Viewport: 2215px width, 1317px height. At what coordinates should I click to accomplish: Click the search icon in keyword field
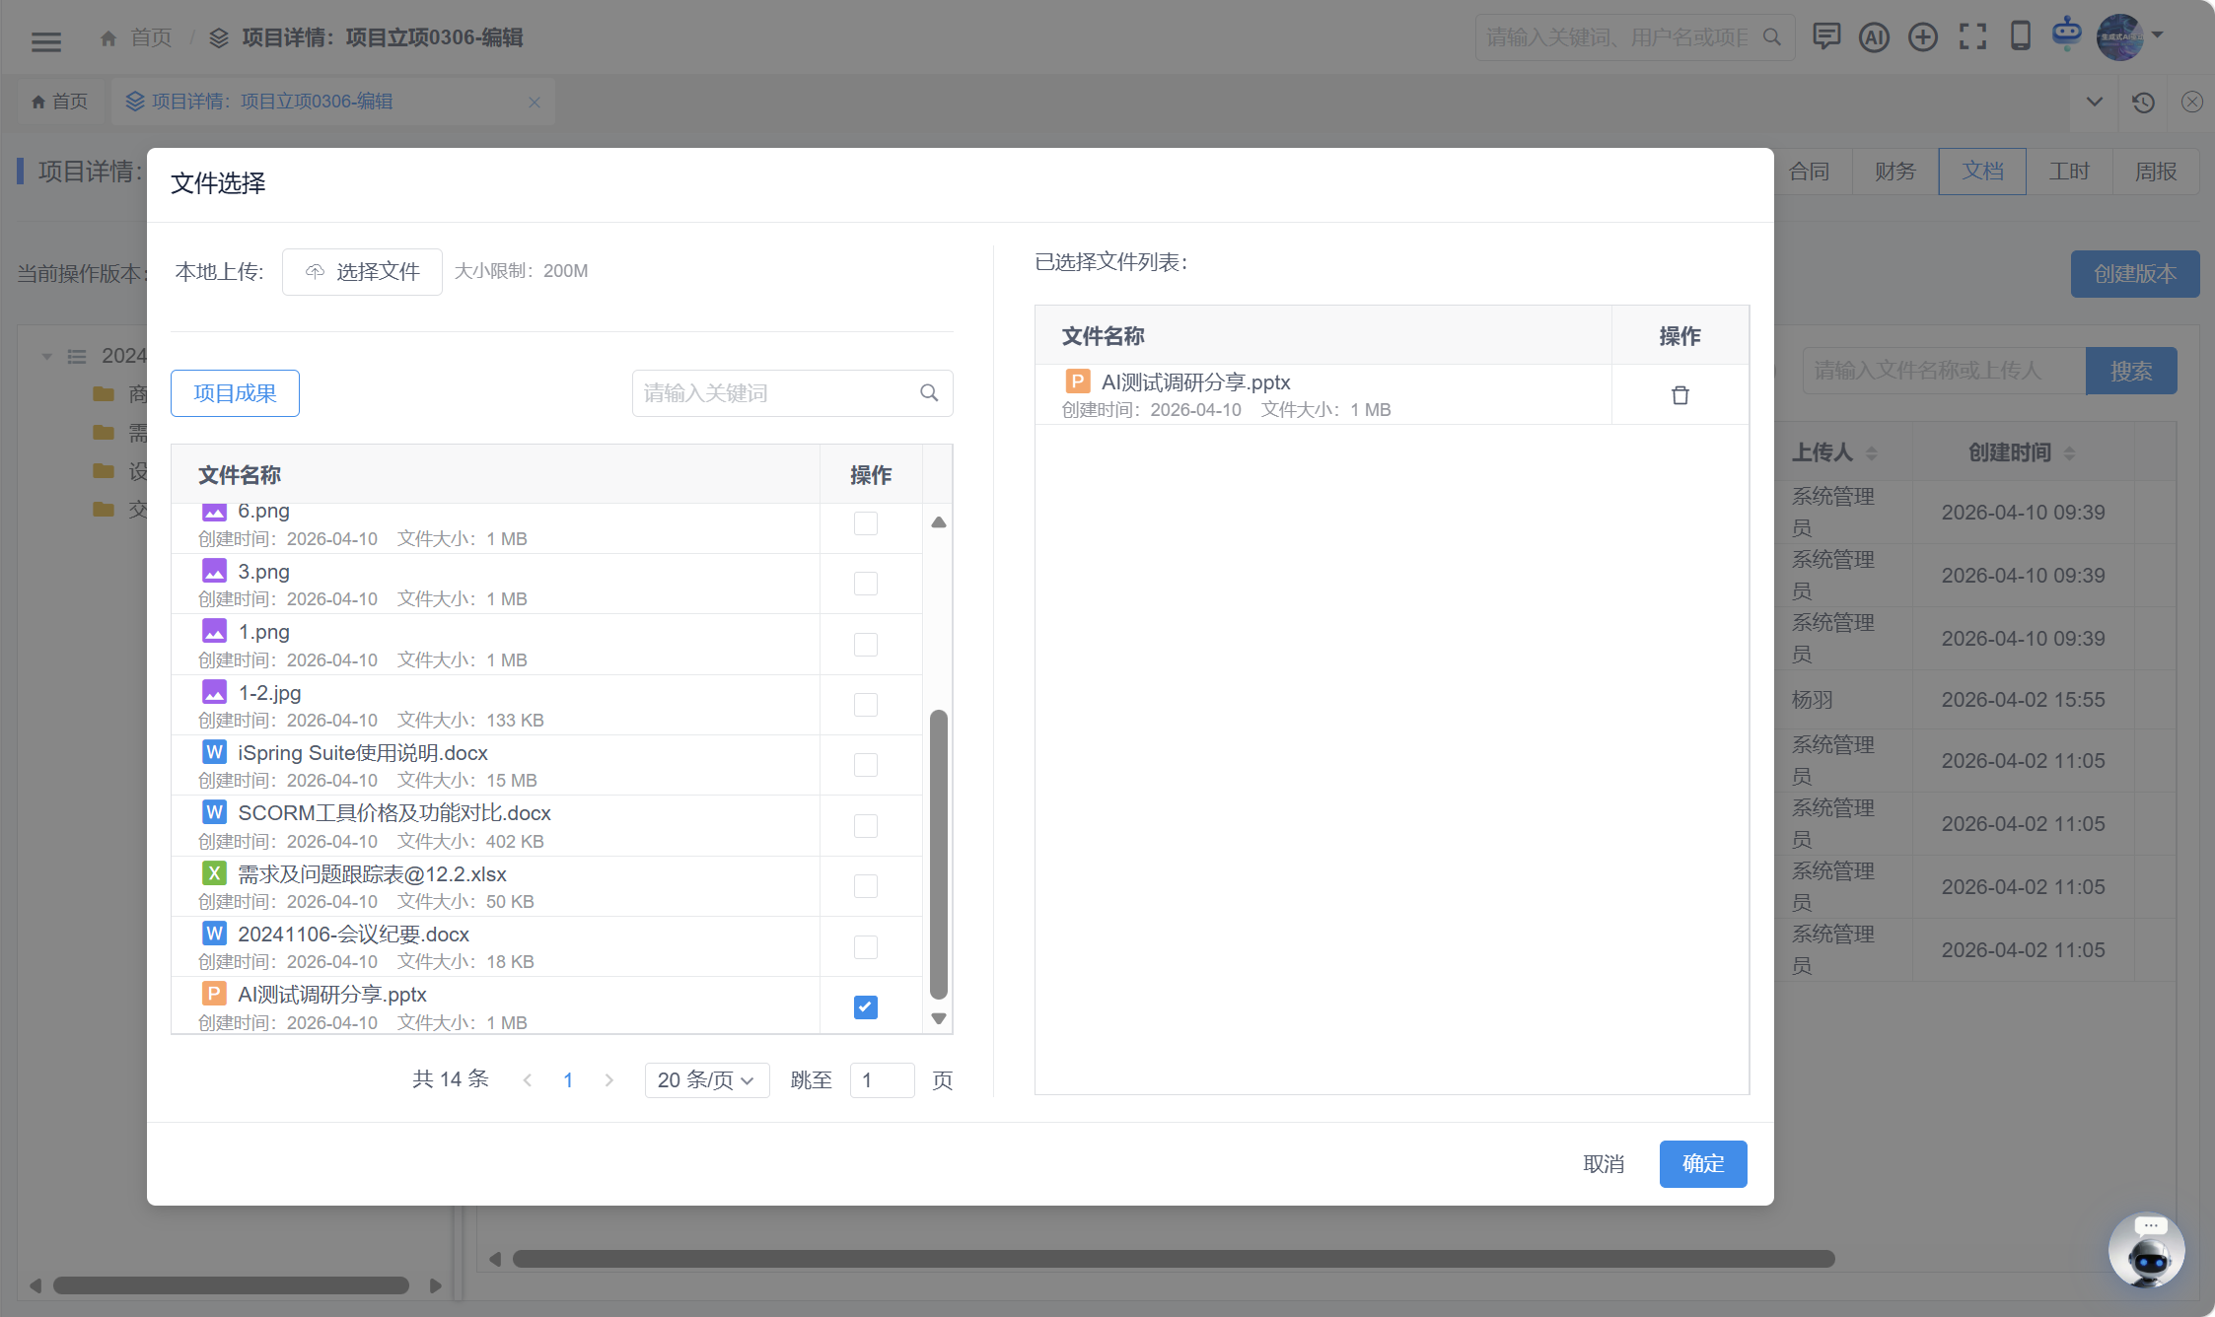tap(929, 392)
